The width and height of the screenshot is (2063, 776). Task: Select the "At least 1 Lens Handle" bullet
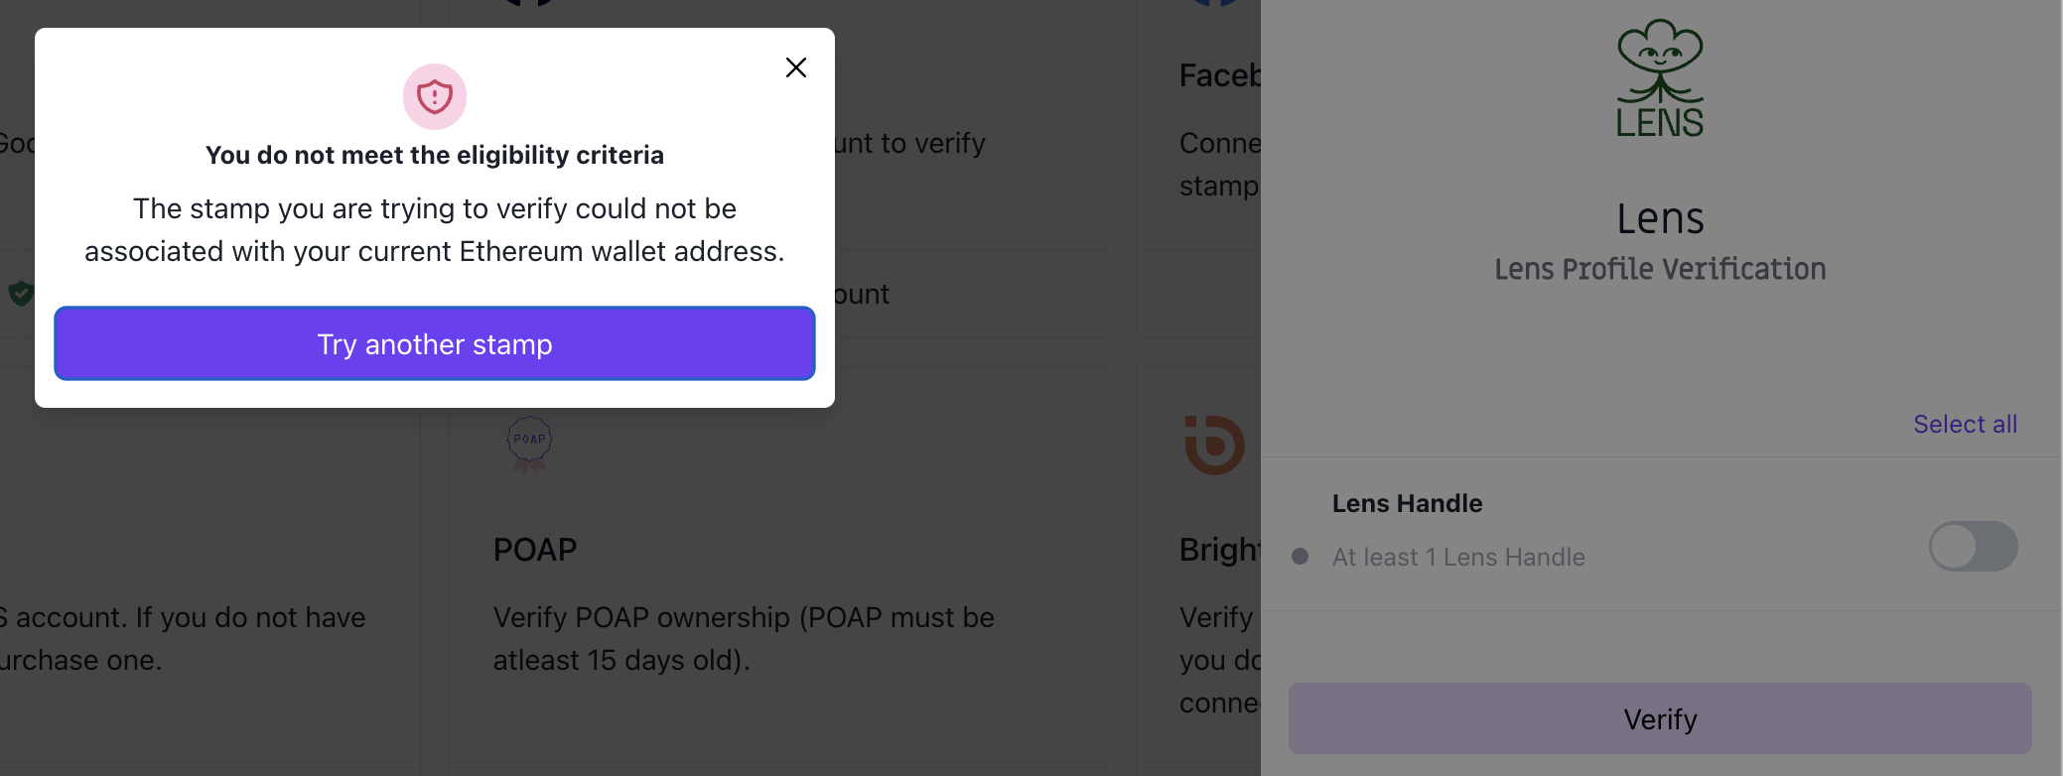pyautogui.click(x=1301, y=557)
